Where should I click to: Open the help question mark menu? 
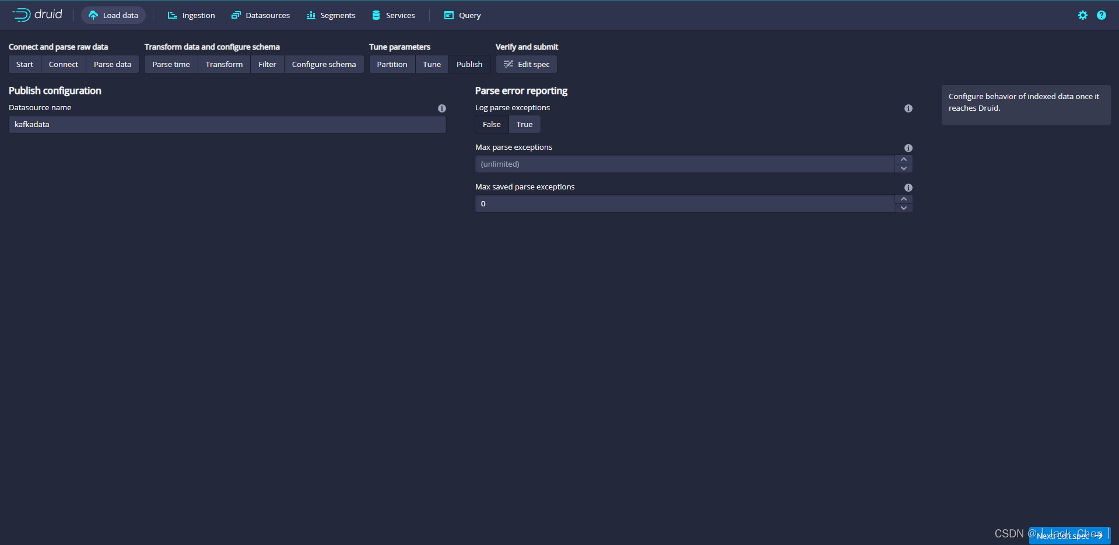1102,15
